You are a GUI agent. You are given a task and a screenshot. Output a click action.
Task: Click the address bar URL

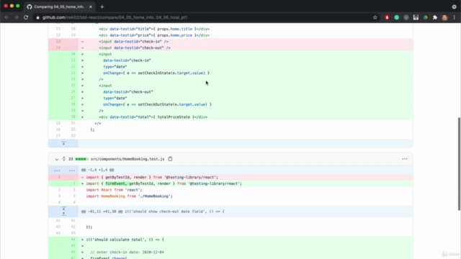(115, 17)
